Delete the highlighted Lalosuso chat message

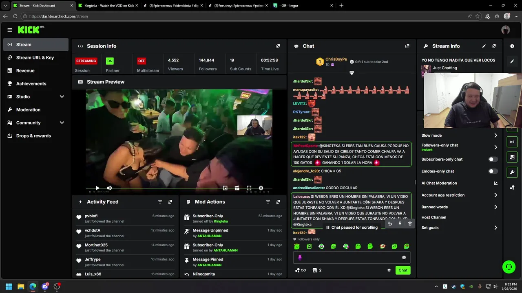click(x=410, y=223)
